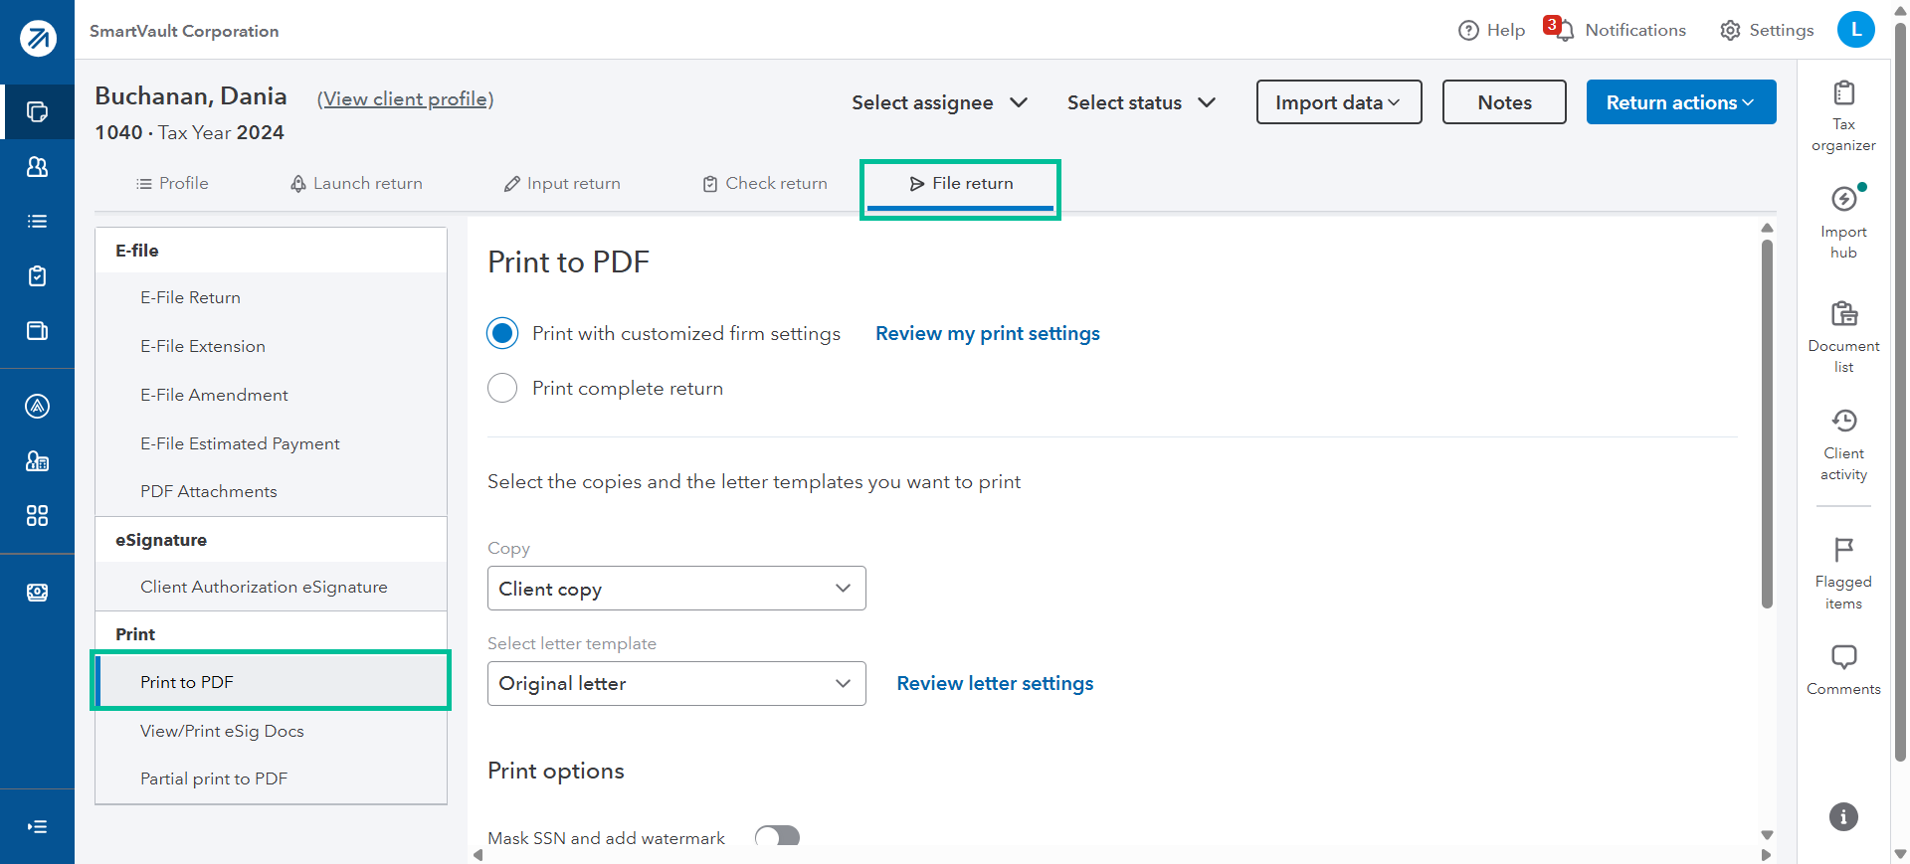Open the circled triangle icon in sidebar
1910x864 pixels.
[37, 406]
